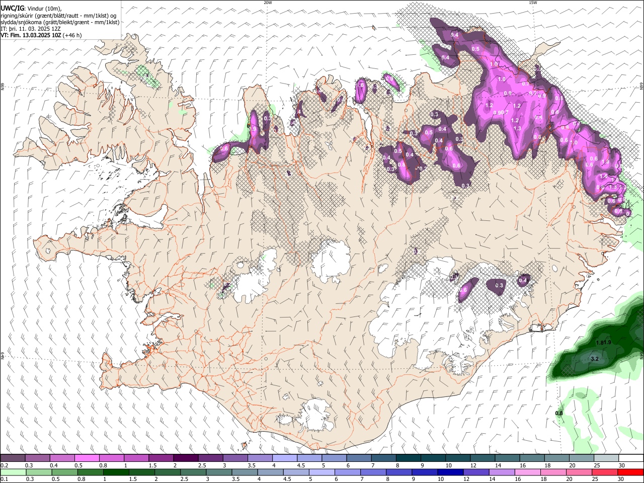Image resolution: width=644 pixels, height=483 pixels.
Task: Select the light green 0.3 rain swatch
Action: (x=39, y=472)
